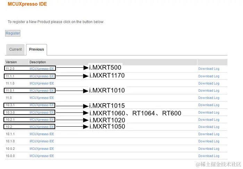The height and width of the screenshot is (169, 243).
Task: Open MCUXpresso IDE link for version 11.2.0
Action: (x=42, y=69)
